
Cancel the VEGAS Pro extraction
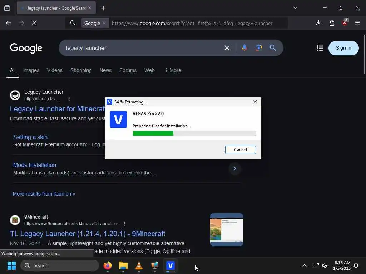[x=241, y=150]
